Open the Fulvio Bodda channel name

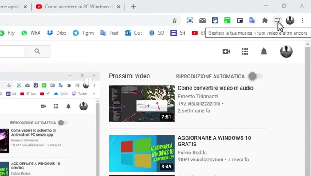coord(192,153)
